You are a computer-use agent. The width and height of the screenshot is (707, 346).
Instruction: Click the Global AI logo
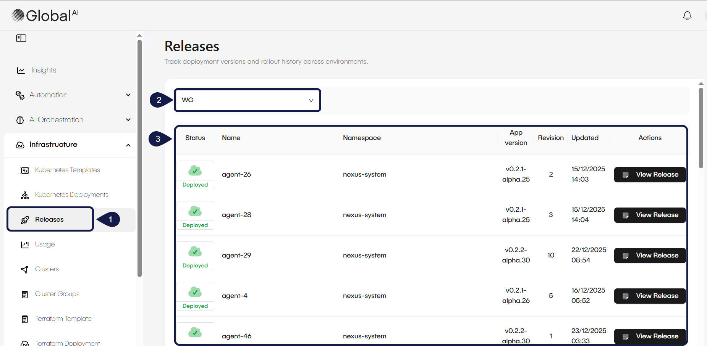(x=45, y=15)
